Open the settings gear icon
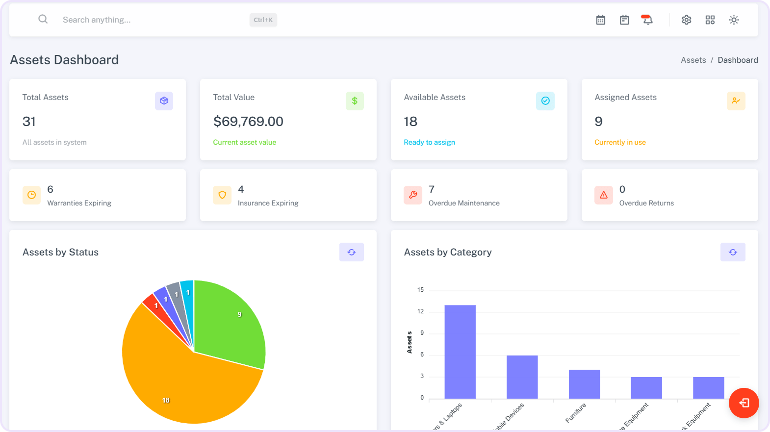The image size is (770, 432). (x=686, y=20)
